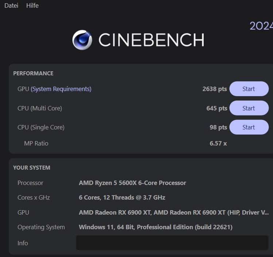Select the 98 pts single core score

click(218, 127)
